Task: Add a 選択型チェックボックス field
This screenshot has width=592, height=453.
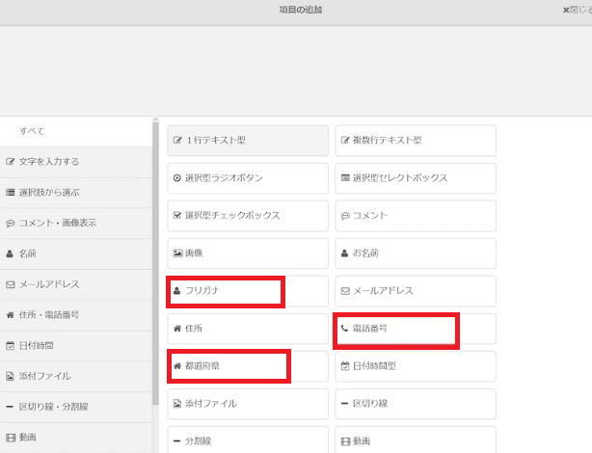Action: (248, 215)
